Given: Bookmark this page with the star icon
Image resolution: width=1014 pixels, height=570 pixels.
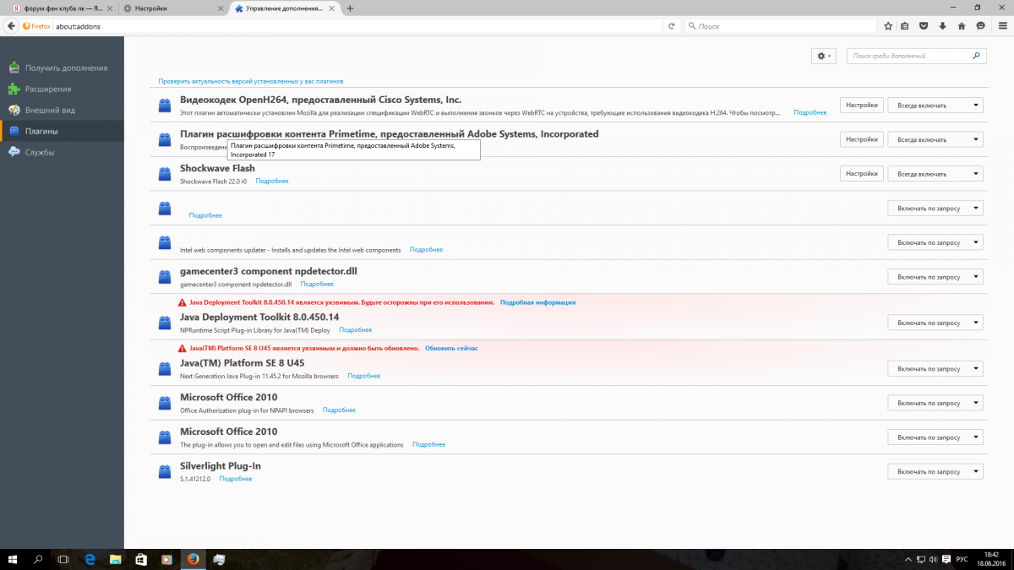Looking at the screenshot, I should (x=888, y=26).
